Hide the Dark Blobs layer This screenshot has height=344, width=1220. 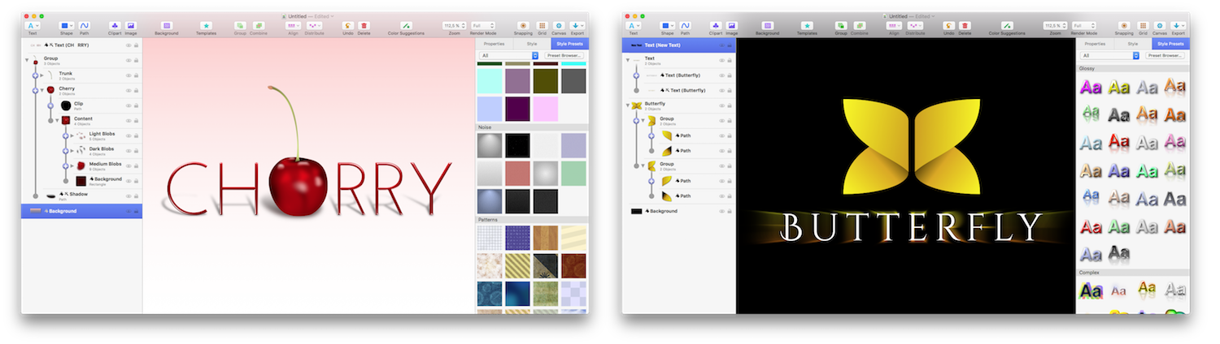[129, 150]
